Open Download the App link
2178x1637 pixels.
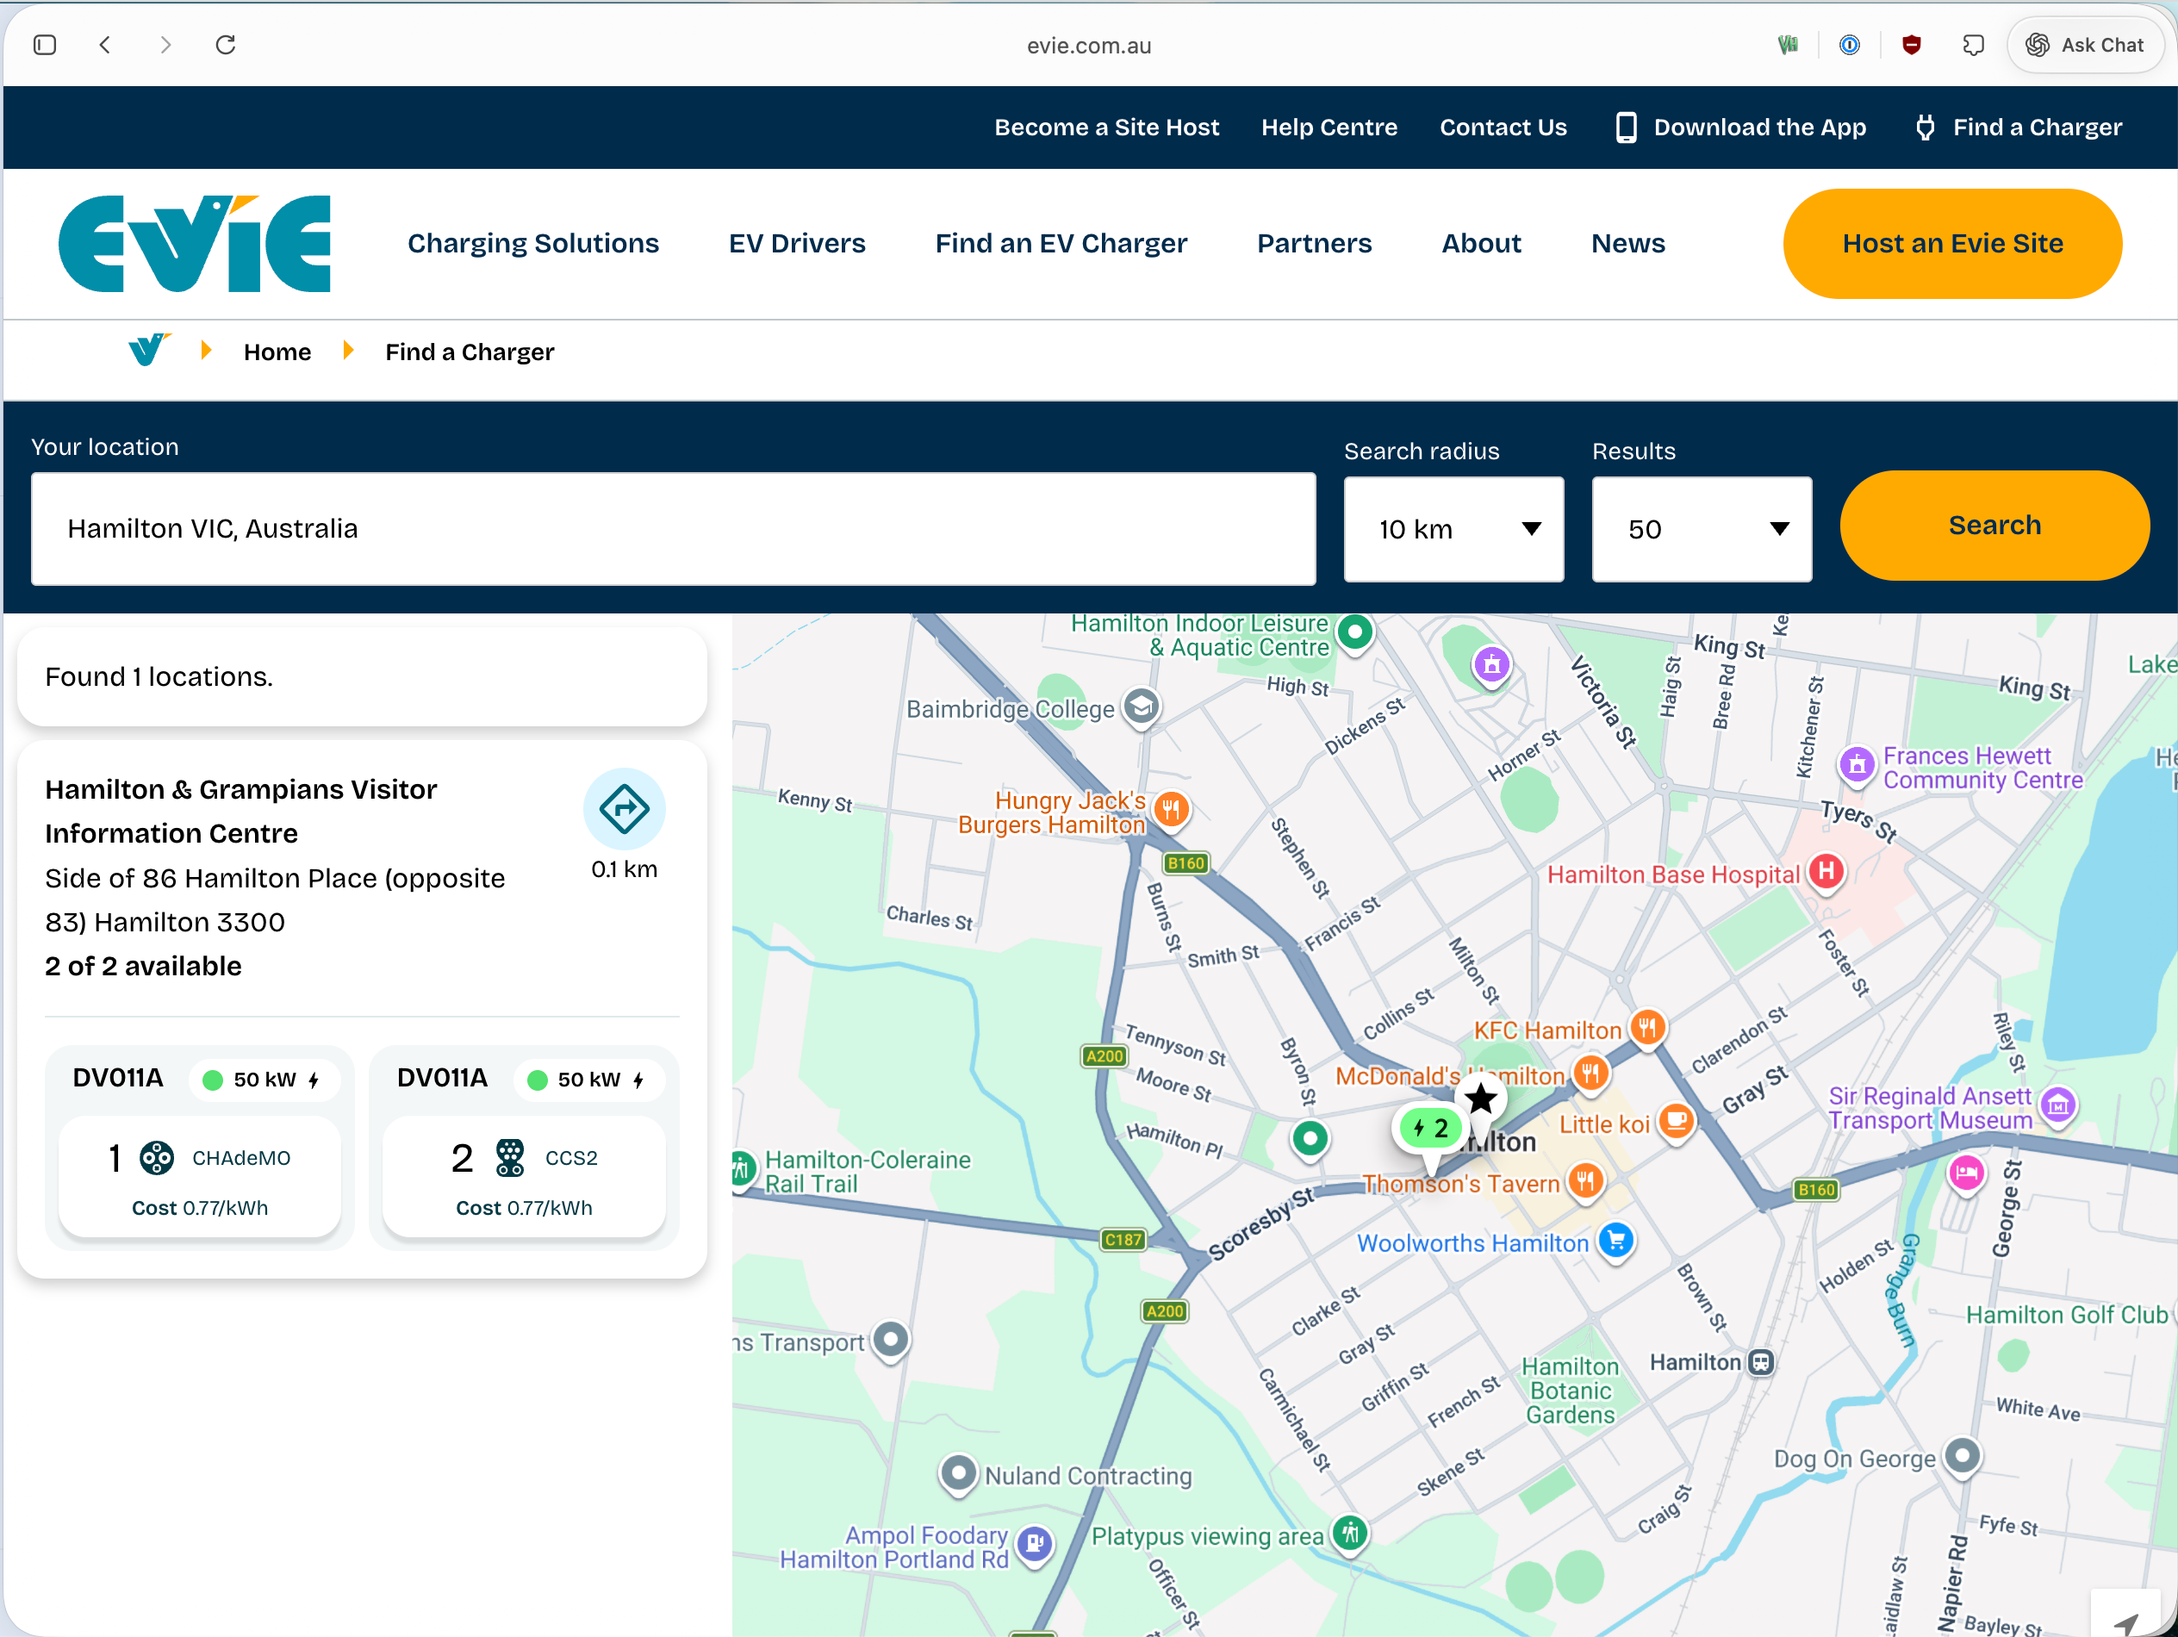(1741, 127)
